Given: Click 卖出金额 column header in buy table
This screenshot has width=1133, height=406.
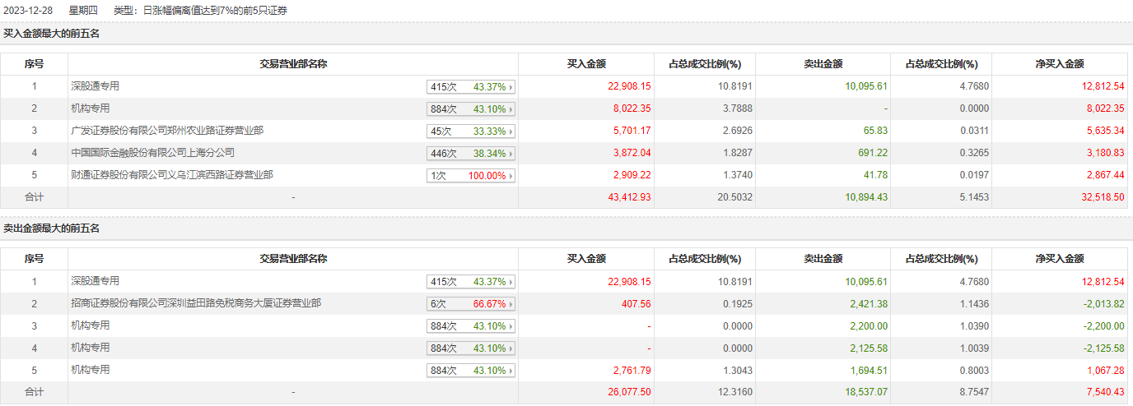Looking at the screenshot, I should pyautogui.click(x=823, y=64).
